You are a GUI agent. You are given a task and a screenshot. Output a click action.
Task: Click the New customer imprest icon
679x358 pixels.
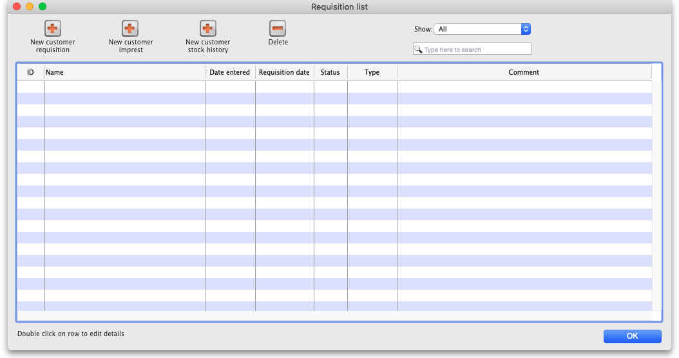coord(130,29)
